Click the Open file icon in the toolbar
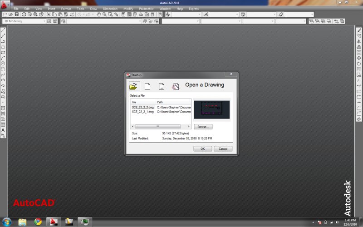 tap(10, 15)
